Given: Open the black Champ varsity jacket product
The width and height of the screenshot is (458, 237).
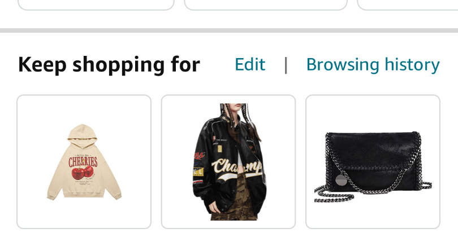Looking at the screenshot, I should pyautogui.click(x=228, y=162).
